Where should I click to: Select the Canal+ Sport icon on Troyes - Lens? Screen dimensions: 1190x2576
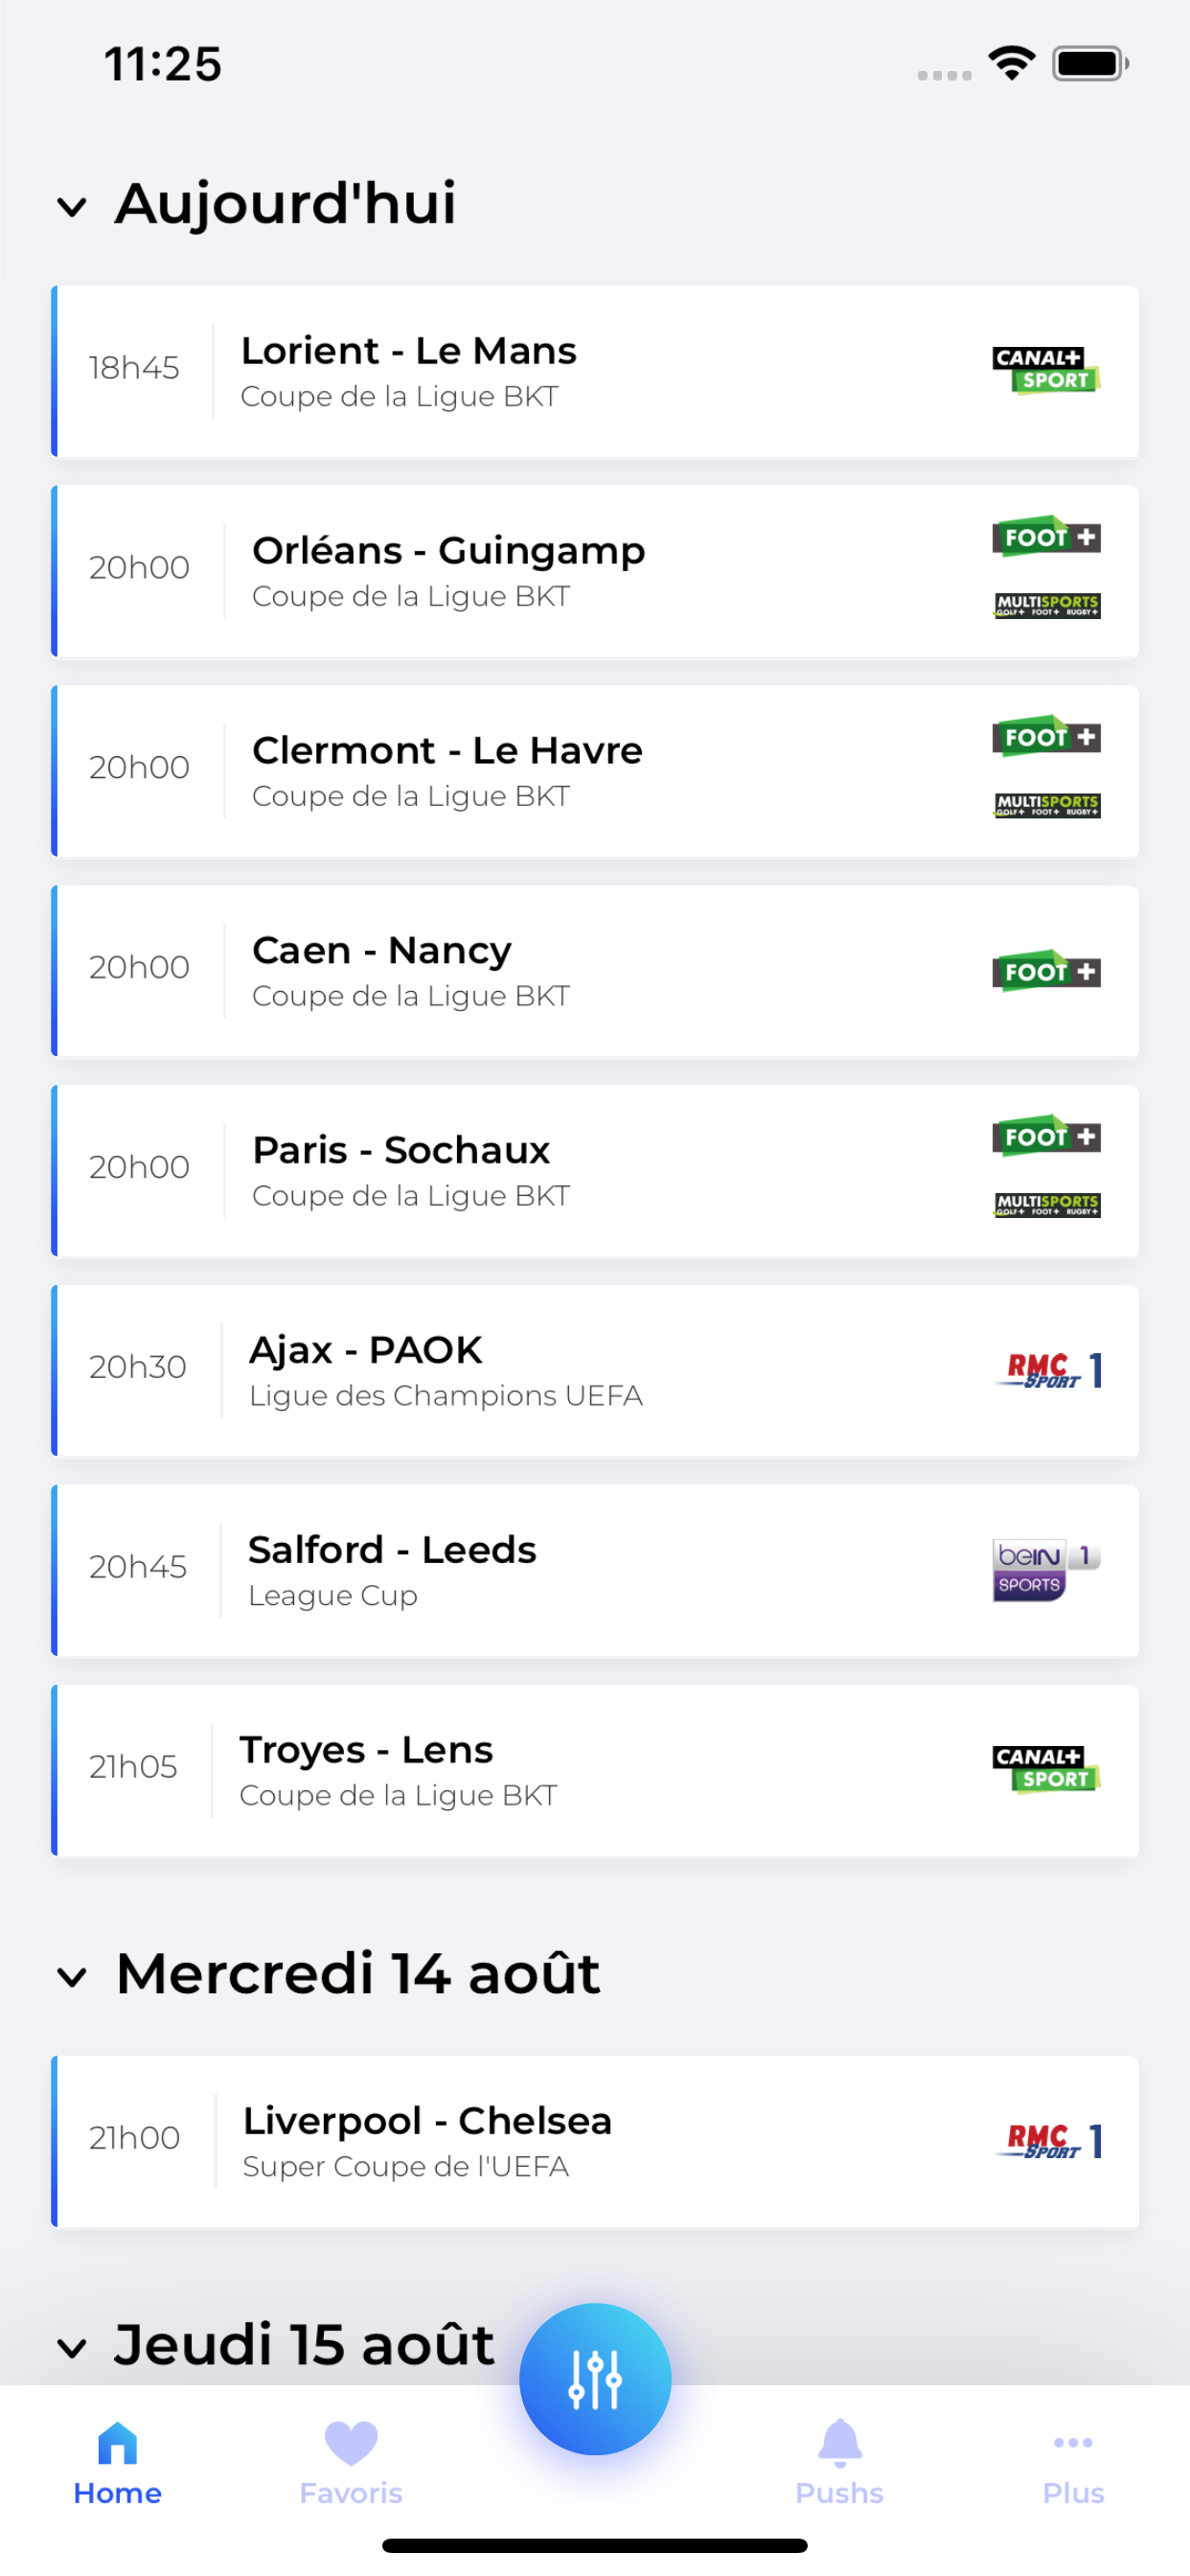pyautogui.click(x=1045, y=1770)
